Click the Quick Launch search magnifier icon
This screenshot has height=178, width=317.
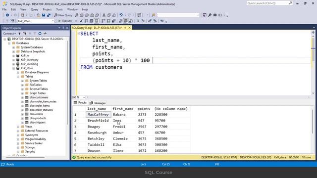pyautogui.click(x=290, y=3)
